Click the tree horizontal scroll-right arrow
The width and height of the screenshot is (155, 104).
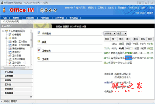pos(28,67)
